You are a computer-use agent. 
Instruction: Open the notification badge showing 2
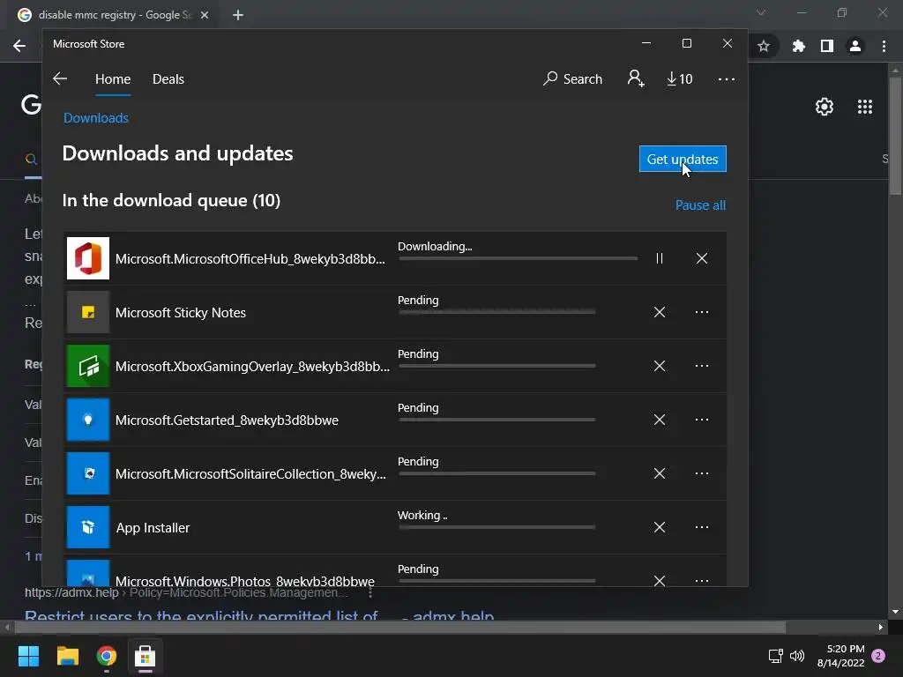click(878, 656)
